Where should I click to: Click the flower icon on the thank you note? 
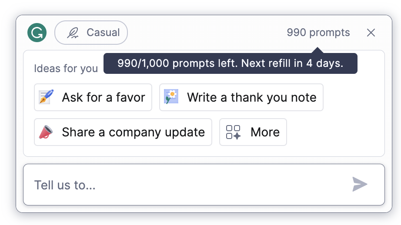coord(171,97)
